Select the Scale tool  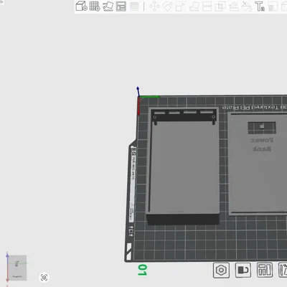coord(181,6)
